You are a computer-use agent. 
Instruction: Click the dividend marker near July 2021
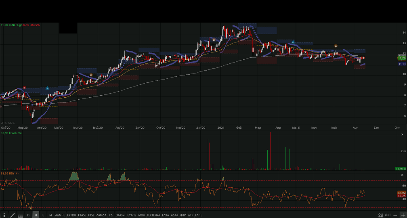click(x=336, y=46)
